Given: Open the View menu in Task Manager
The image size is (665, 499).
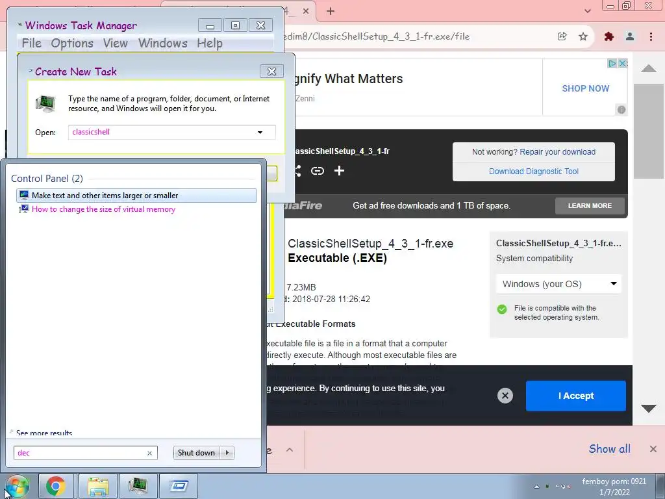Looking at the screenshot, I should point(116,44).
